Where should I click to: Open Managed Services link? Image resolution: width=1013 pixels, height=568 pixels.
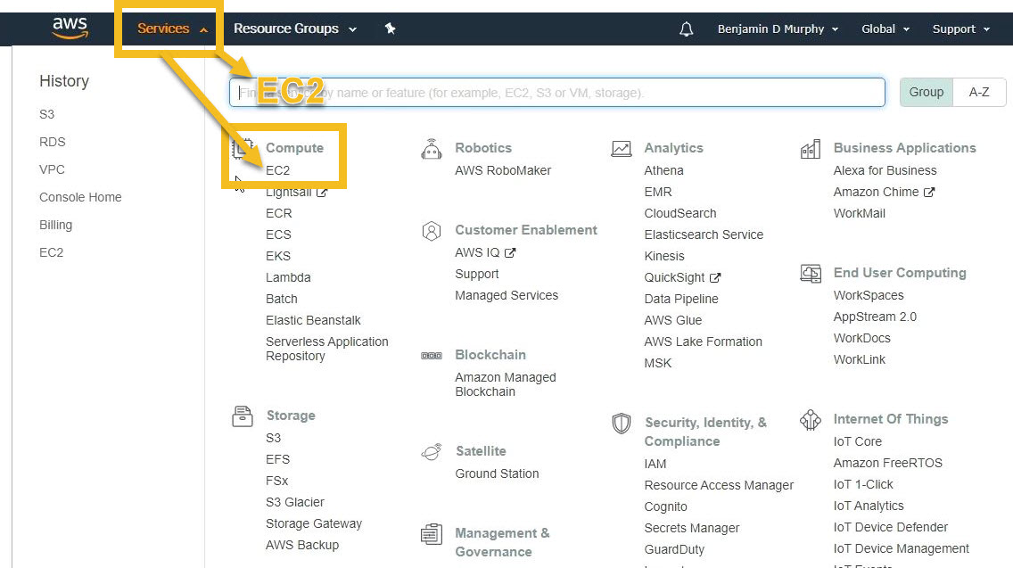[506, 295]
